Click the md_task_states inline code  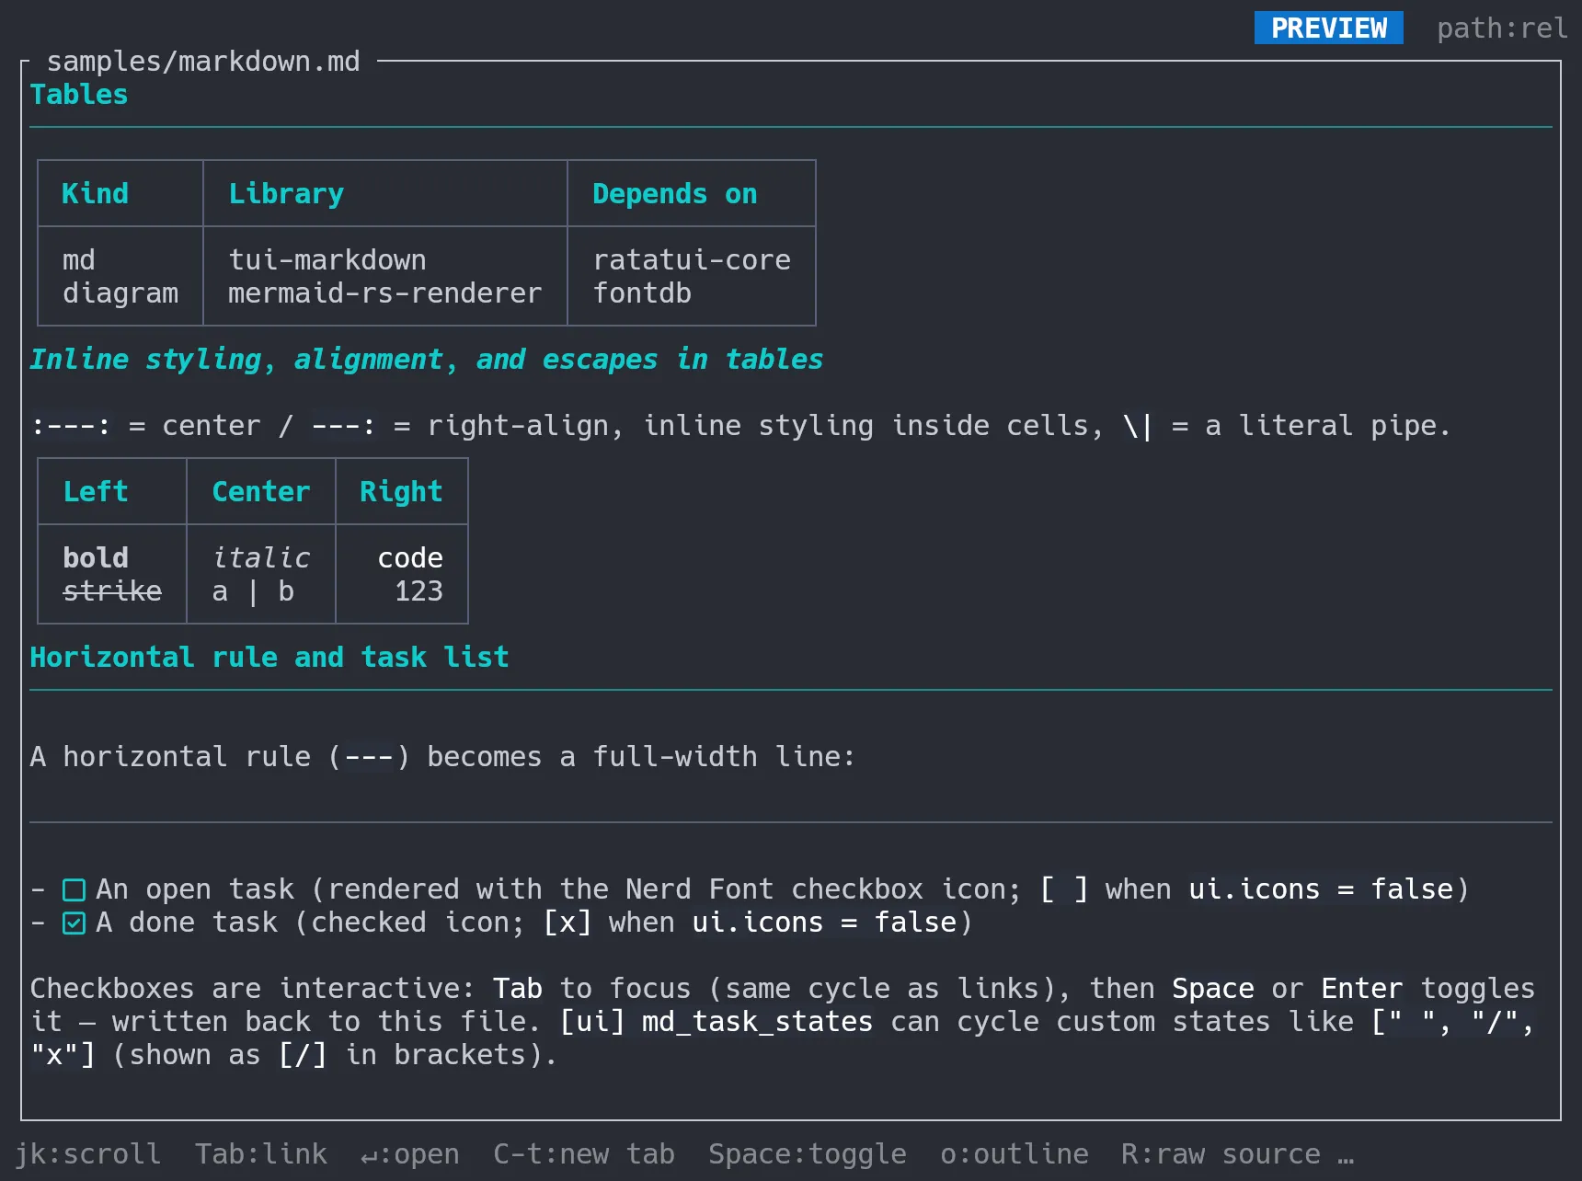(x=757, y=1021)
